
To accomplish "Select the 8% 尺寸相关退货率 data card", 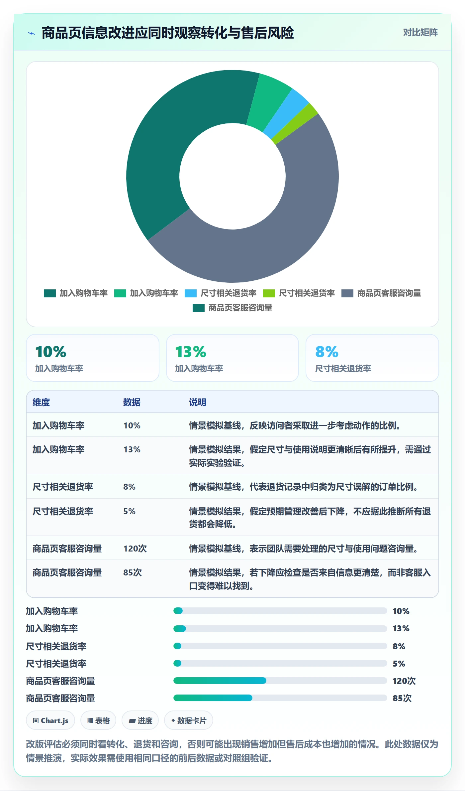I will point(372,358).
